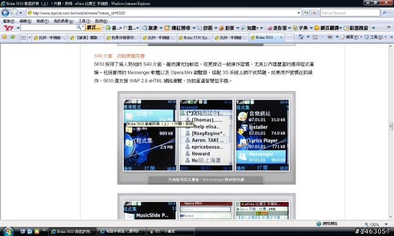The width and height of the screenshot is (394, 236).
Task: Open the 檔案(F) menu
Action: pyautogui.click(x=9, y=22)
